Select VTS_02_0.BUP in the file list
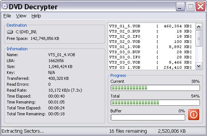This screenshot has height=136, width=207. [150, 31]
